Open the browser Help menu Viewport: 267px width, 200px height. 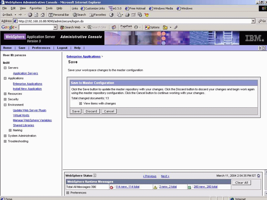pos(59,8)
